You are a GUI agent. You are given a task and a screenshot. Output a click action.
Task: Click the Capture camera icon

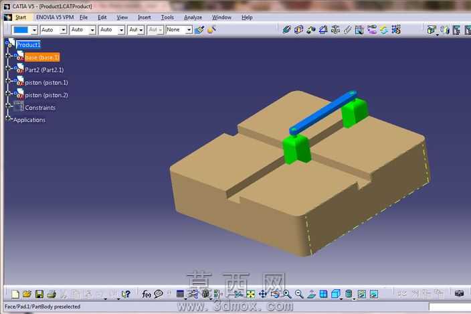click(x=459, y=293)
